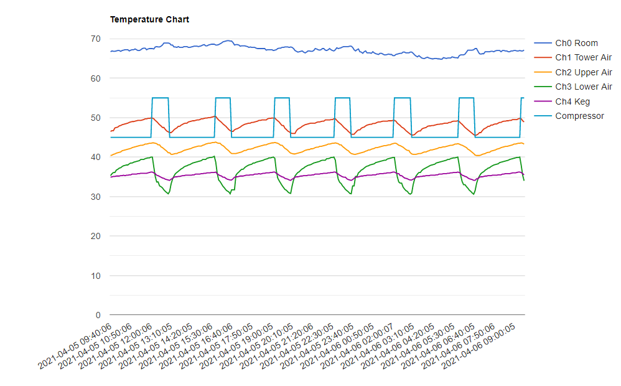
Task: Click the Temperature Chart title
Action: pyautogui.click(x=149, y=19)
